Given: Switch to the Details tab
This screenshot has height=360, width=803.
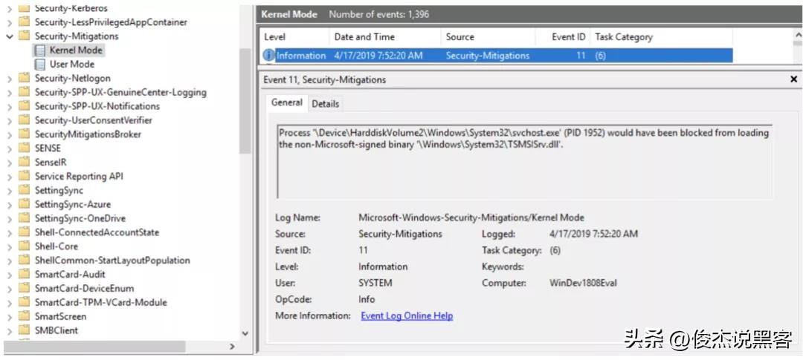Looking at the screenshot, I should pos(325,104).
